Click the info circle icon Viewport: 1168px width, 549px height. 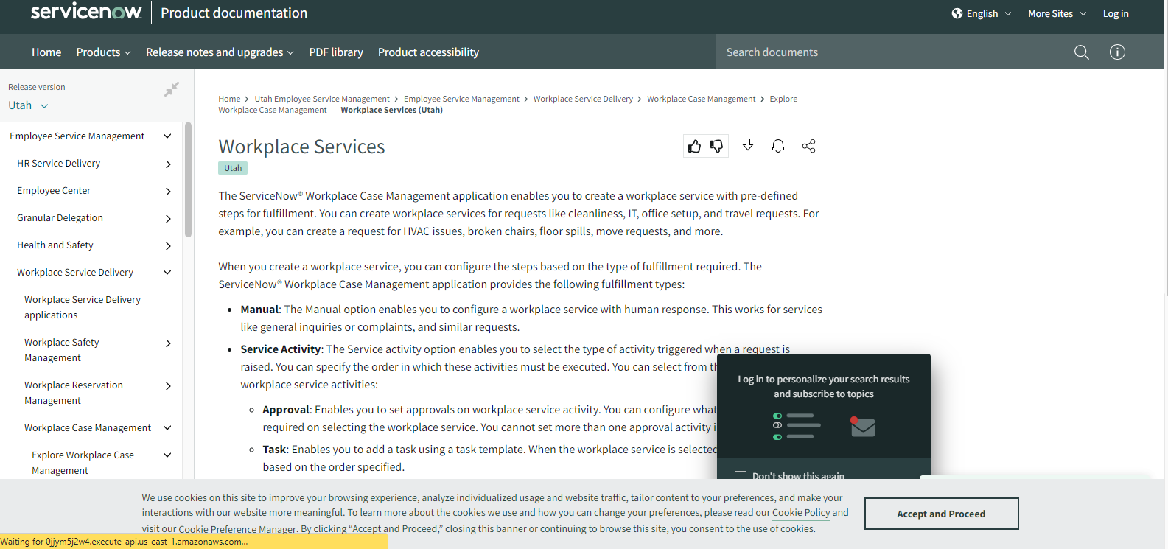pos(1117,52)
